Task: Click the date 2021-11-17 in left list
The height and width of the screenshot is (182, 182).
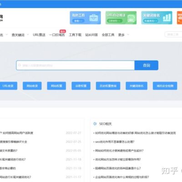Action: (73, 177)
